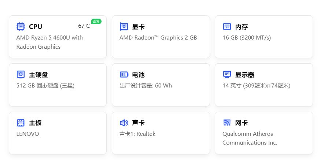
Task: Click 声卡1: Realtek text
Action: point(137,134)
